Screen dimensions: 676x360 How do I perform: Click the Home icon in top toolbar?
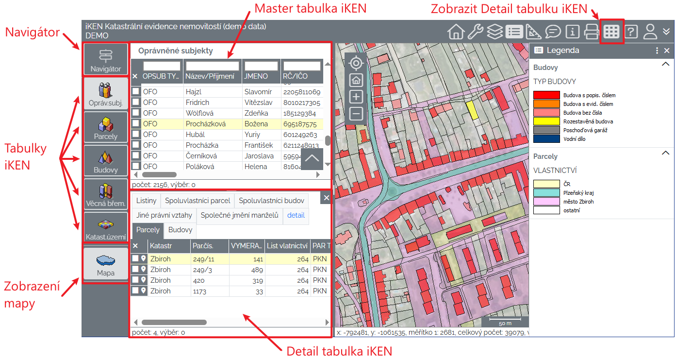(x=456, y=32)
